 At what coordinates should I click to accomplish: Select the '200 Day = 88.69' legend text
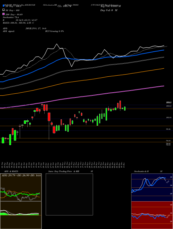coord(14,15)
